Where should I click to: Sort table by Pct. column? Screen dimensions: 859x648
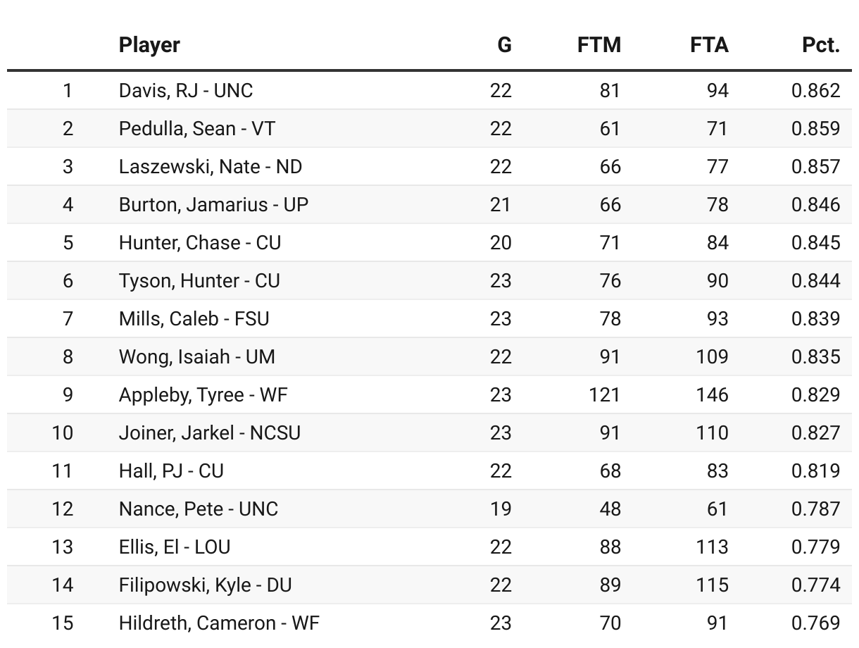pyautogui.click(x=821, y=45)
